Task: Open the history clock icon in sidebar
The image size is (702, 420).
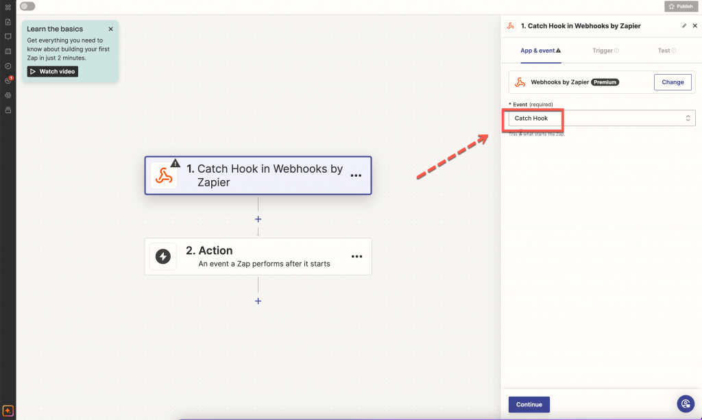Action: click(8, 66)
